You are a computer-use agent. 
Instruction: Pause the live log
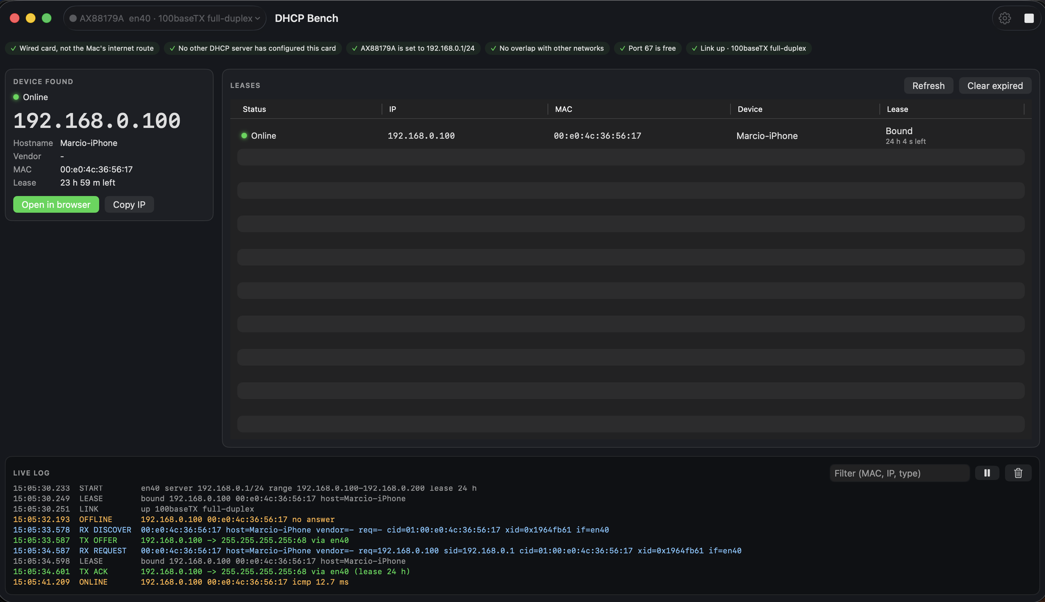point(987,473)
